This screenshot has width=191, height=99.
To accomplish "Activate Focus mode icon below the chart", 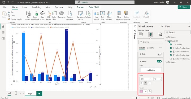I will (x=95, y=87).
